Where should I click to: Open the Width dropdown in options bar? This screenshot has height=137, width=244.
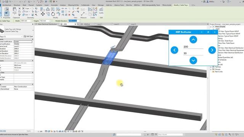(x=31, y=21)
